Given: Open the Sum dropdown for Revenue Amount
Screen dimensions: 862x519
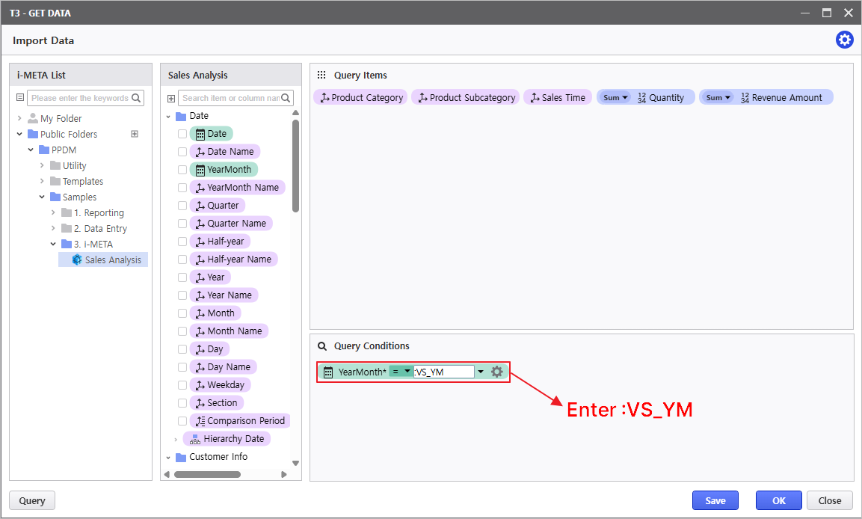Looking at the screenshot, I should (x=718, y=98).
